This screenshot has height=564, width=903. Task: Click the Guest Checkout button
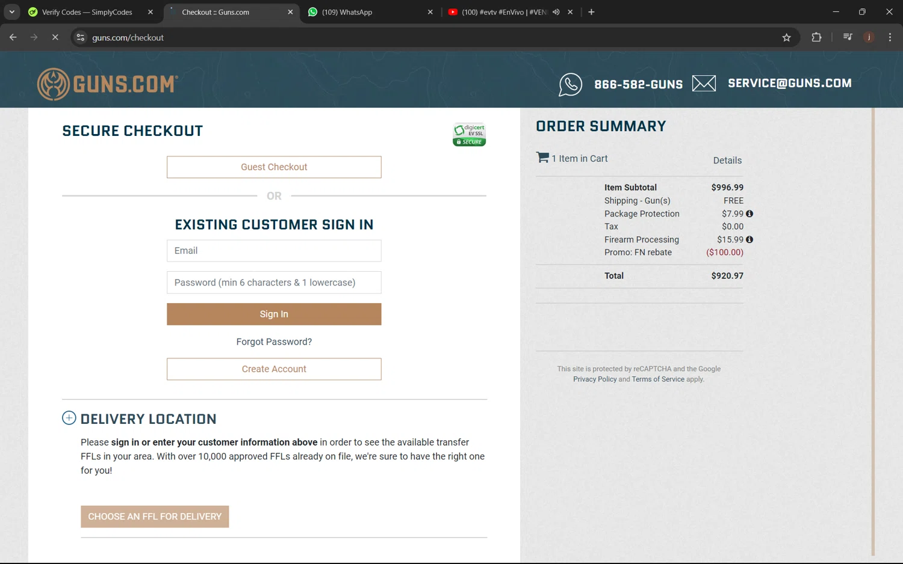(274, 167)
